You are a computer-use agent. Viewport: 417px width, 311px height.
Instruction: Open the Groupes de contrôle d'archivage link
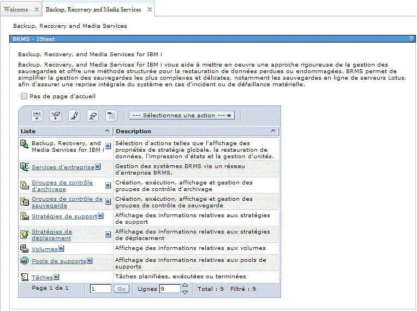coord(62,186)
